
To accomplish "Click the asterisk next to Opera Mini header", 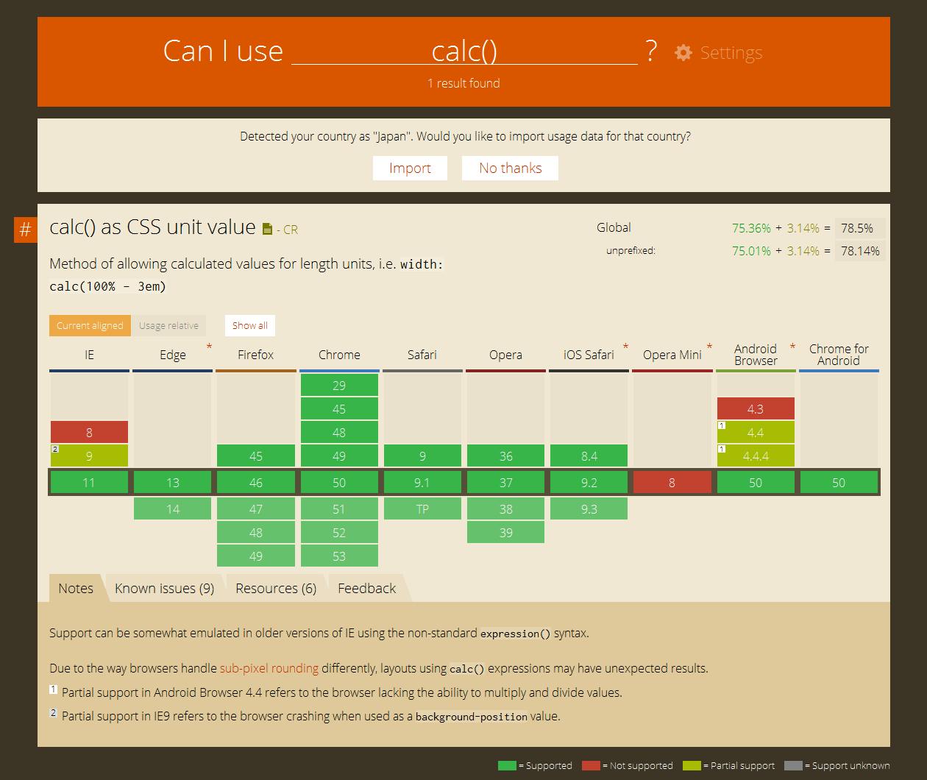I will tap(709, 347).
